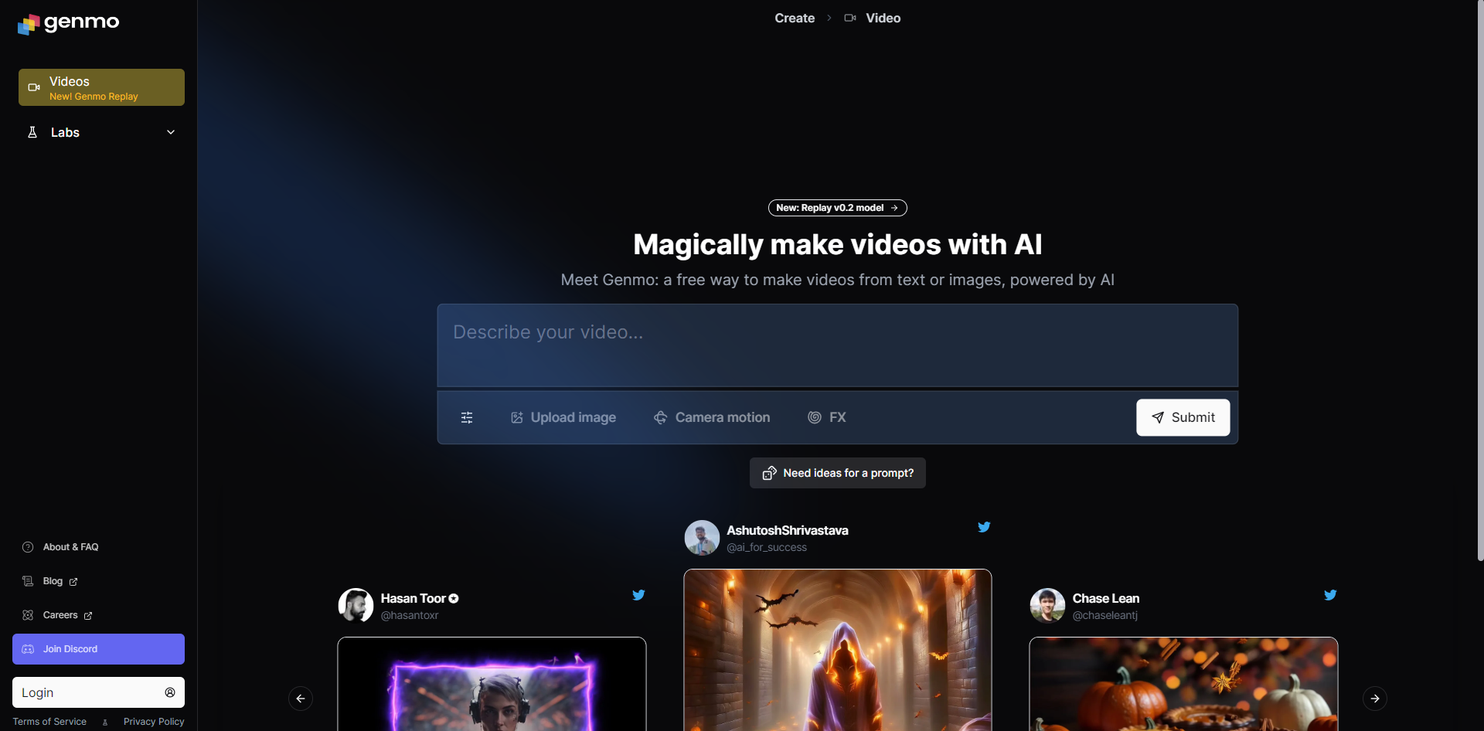
Task: Open New Replay v0.2 model announcement
Action: pos(837,208)
